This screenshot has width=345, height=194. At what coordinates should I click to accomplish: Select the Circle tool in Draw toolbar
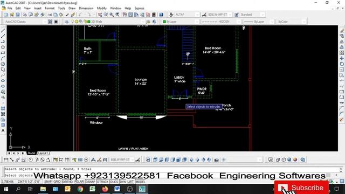(3, 64)
